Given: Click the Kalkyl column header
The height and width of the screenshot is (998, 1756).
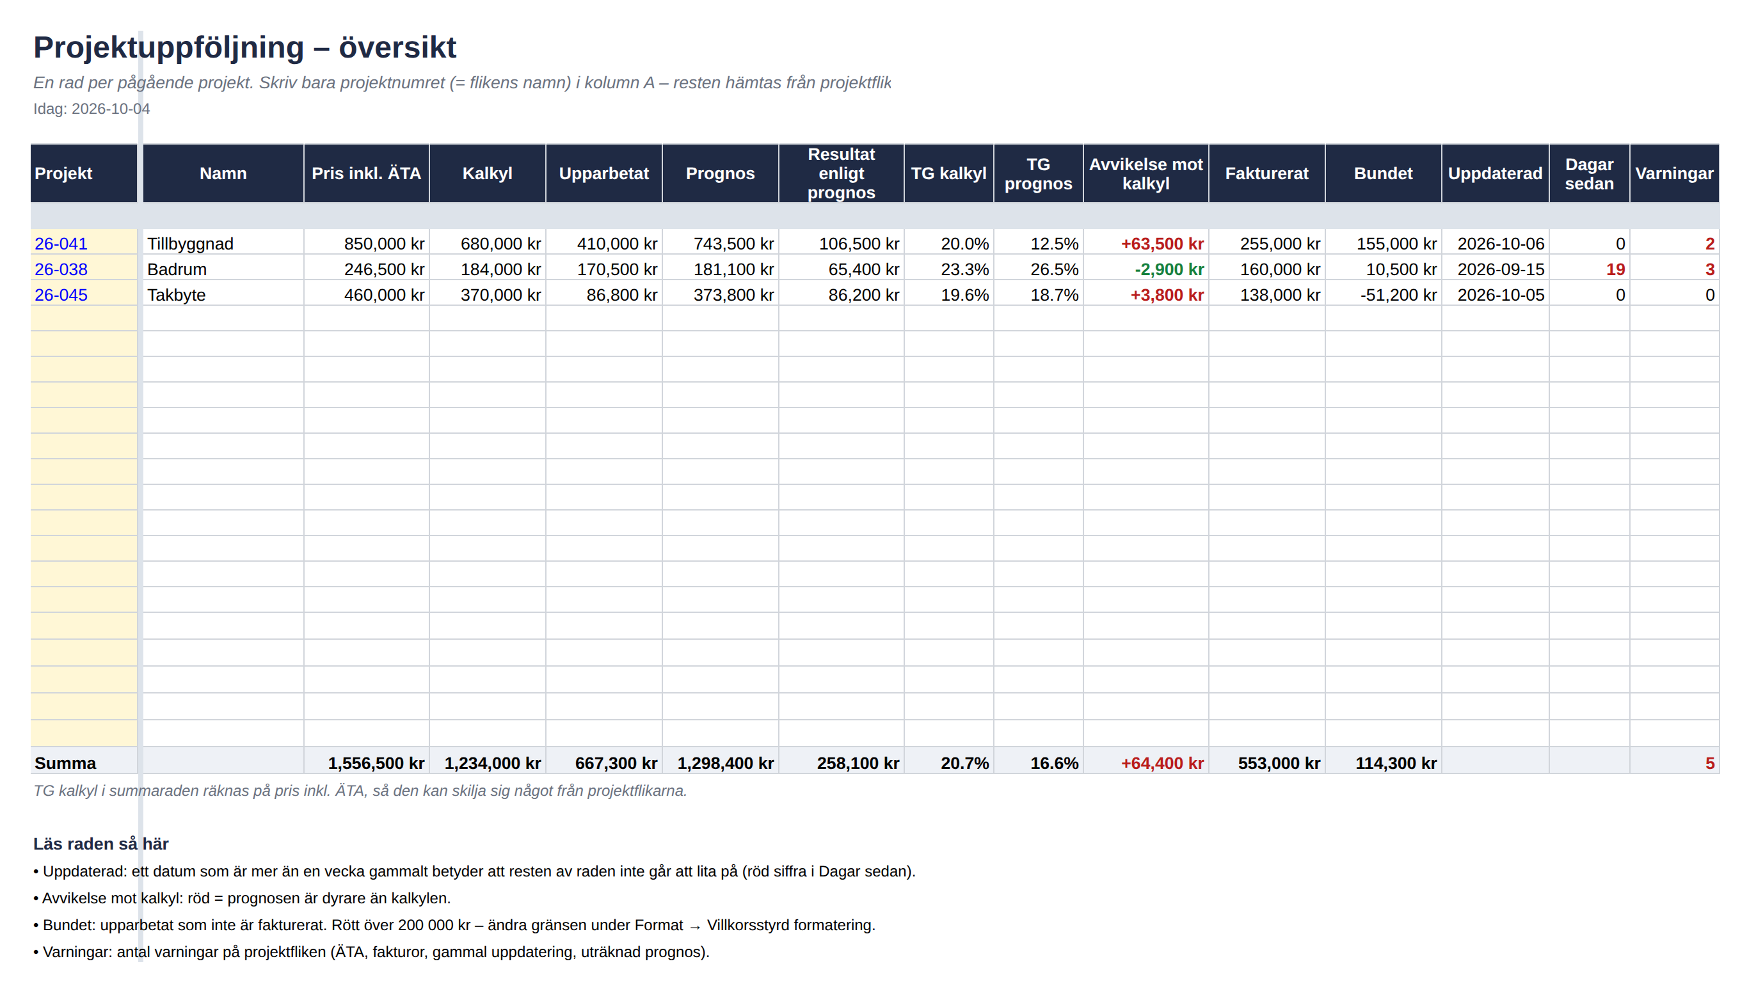Looking at the screenshot, I should [x=487, y=173].
